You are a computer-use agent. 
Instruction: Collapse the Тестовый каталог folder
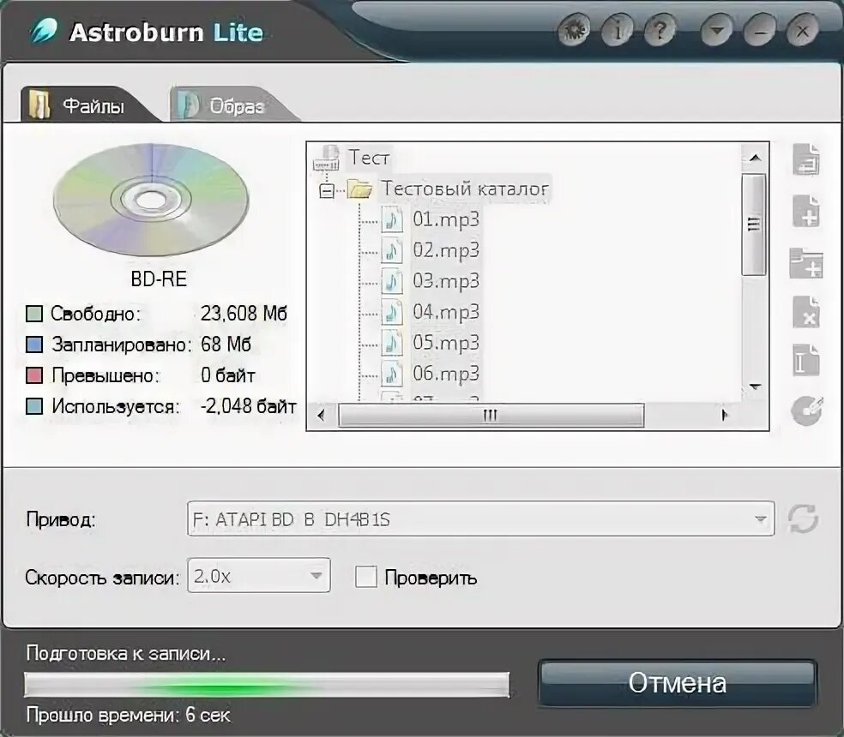(326, 190)
